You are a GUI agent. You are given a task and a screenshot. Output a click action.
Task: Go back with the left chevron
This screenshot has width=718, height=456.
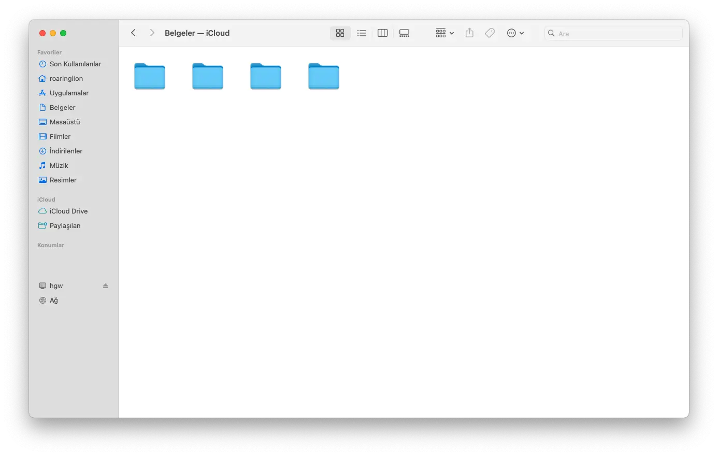pyautogui.click(x=133, y=33)
